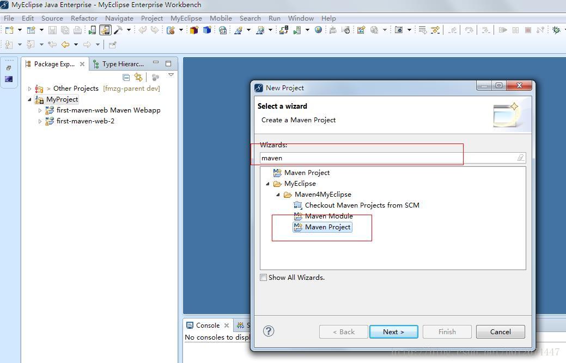
Task: Click the Save All toolbar icon
Action: 65,30
